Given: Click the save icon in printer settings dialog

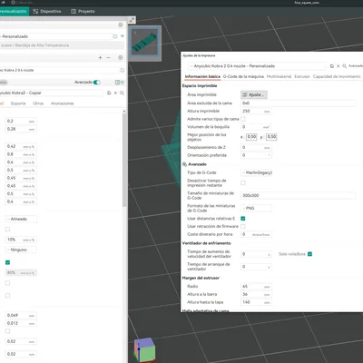Looking at the screenshot, I should pyautogui.click(x=332, y=66).
